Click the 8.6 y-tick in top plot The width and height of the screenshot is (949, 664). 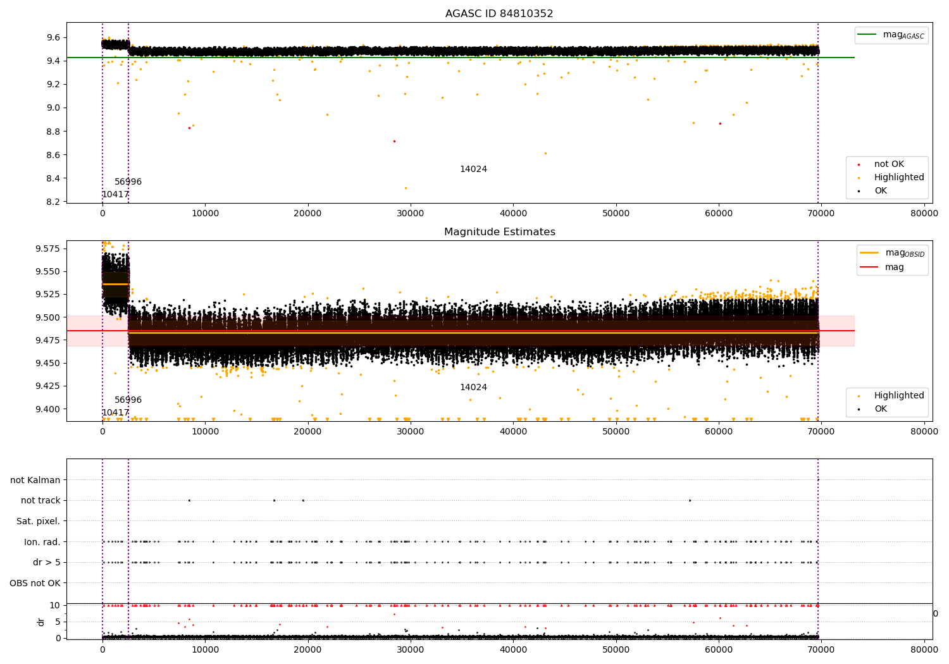point(54,156)
